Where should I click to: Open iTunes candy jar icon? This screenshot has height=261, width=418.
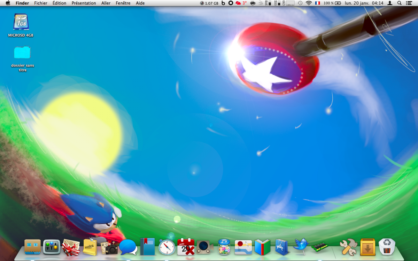(x=224, y=247)
